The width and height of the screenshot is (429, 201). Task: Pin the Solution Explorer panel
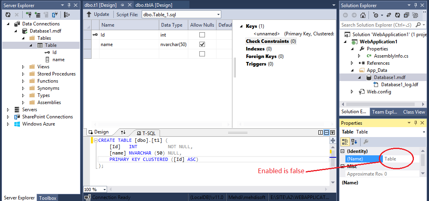click(416, 5)
